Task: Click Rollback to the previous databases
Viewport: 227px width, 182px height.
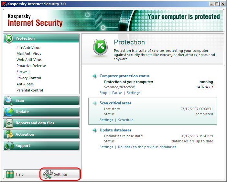Action: (147, 147)
